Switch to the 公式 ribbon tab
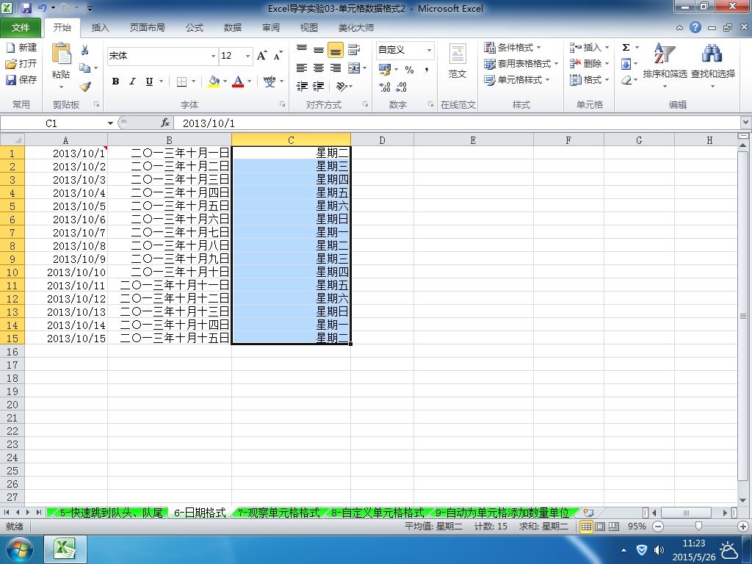 [x=194, y=28]
